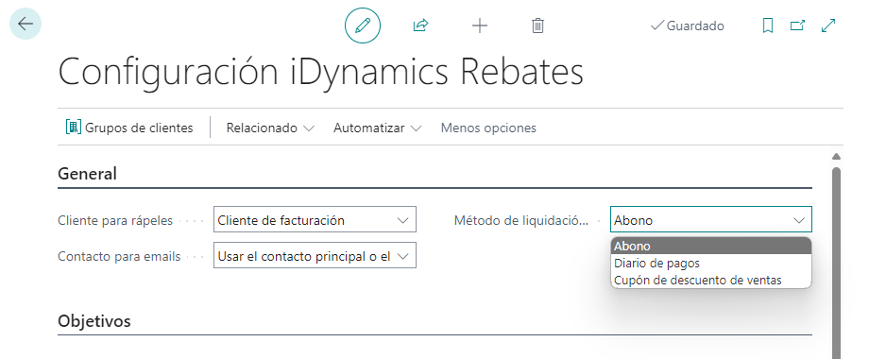869x359 pixels.
Task: Open Grupos de clientes action
Action: pos(129,128)
